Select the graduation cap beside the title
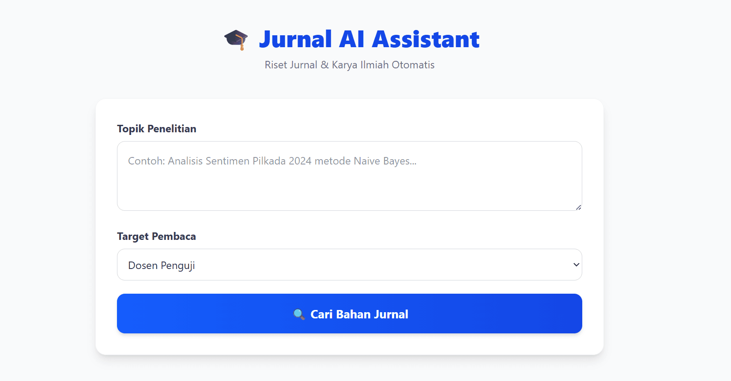Image resolution: width=731 pixels, height=381 pixels. (236, 39)
